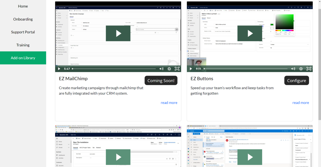Seek in the EZ MailChimp video progress bar
Viewport: 321px width, 167px height.
pyautogui.click(x=114, y=69)
